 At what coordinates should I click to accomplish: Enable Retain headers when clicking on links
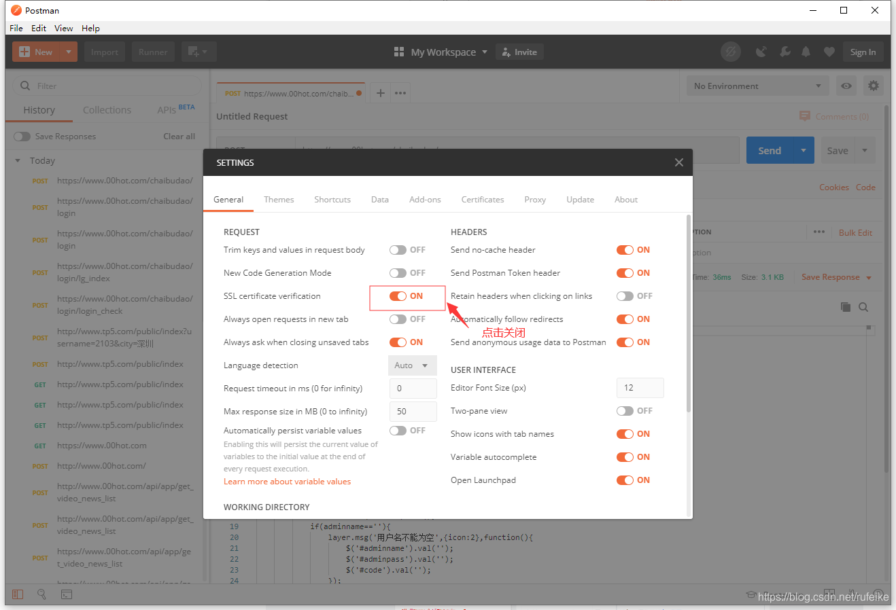[x=625, y=296]
